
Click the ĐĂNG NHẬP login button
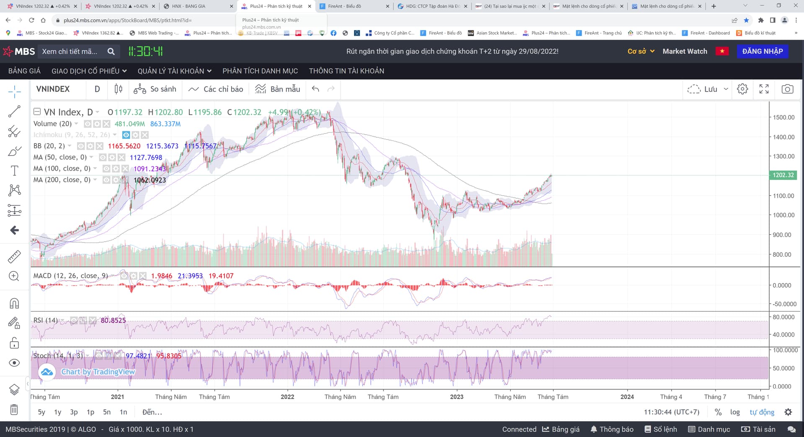[762, 51]
